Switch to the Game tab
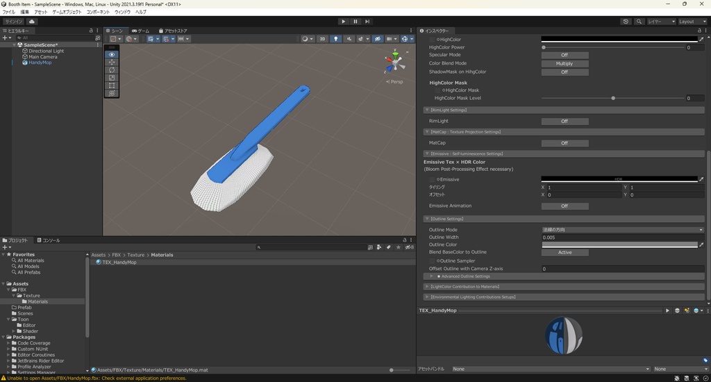This screenshot has height=382, width=711. 140,31
